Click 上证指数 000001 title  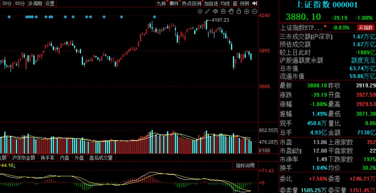[x=327, y=4]
